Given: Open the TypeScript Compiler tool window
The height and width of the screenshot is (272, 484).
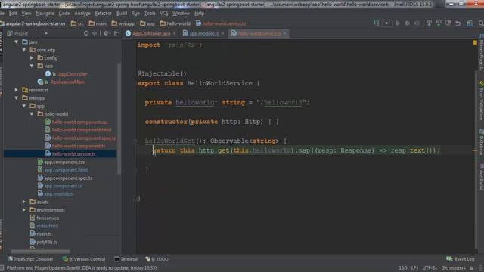Looking at the screenshot, I should pos(30,259).
